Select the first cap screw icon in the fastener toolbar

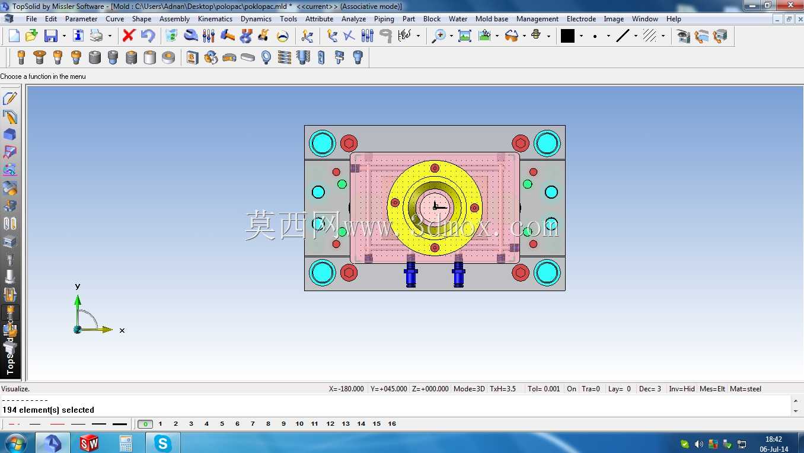click(x=21, y=58)
